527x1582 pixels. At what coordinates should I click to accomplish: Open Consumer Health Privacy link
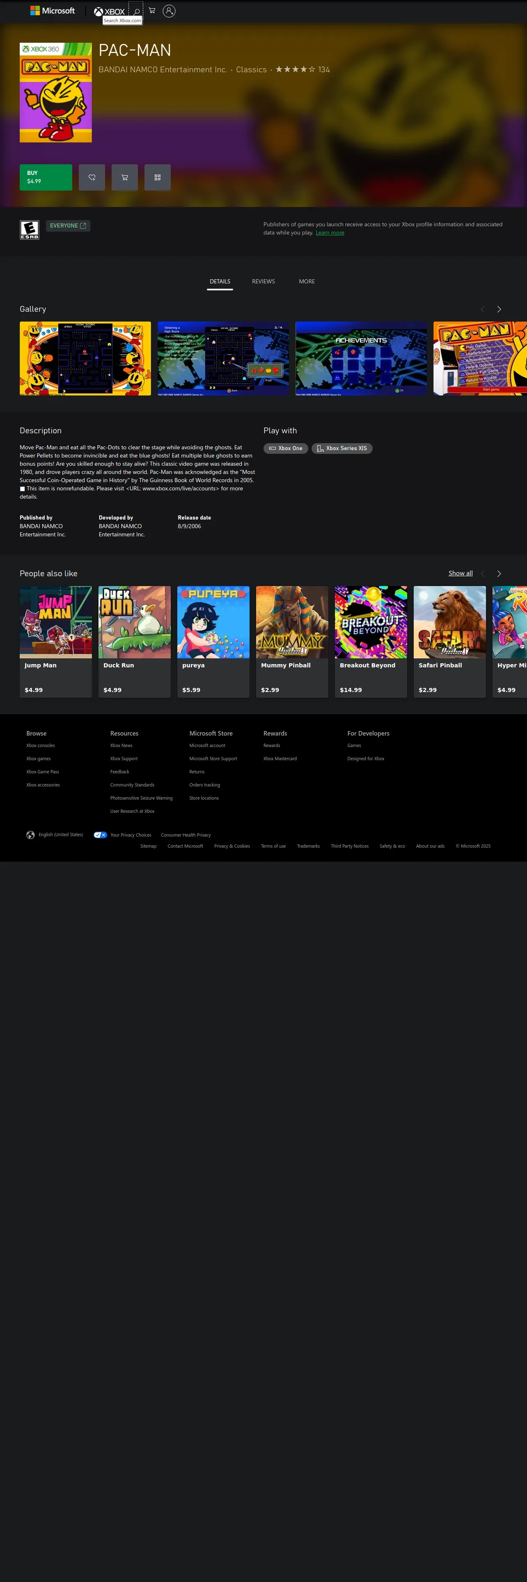(186, 835)
